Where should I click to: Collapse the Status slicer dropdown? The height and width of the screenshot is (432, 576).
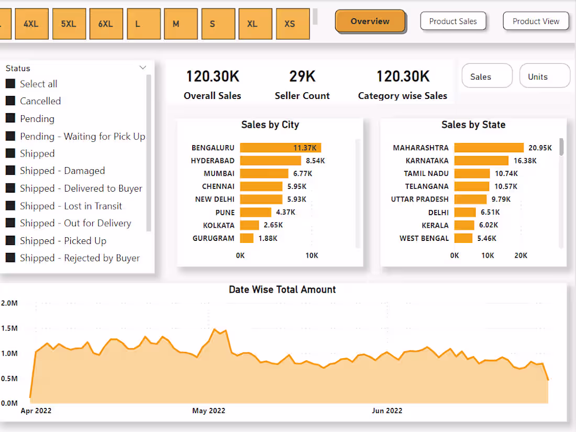[142, 67]
